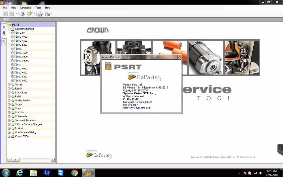Expand the RC 5500C node
Image resolution: width=283 pixels, height=177 pixels.
coord(12,61)
